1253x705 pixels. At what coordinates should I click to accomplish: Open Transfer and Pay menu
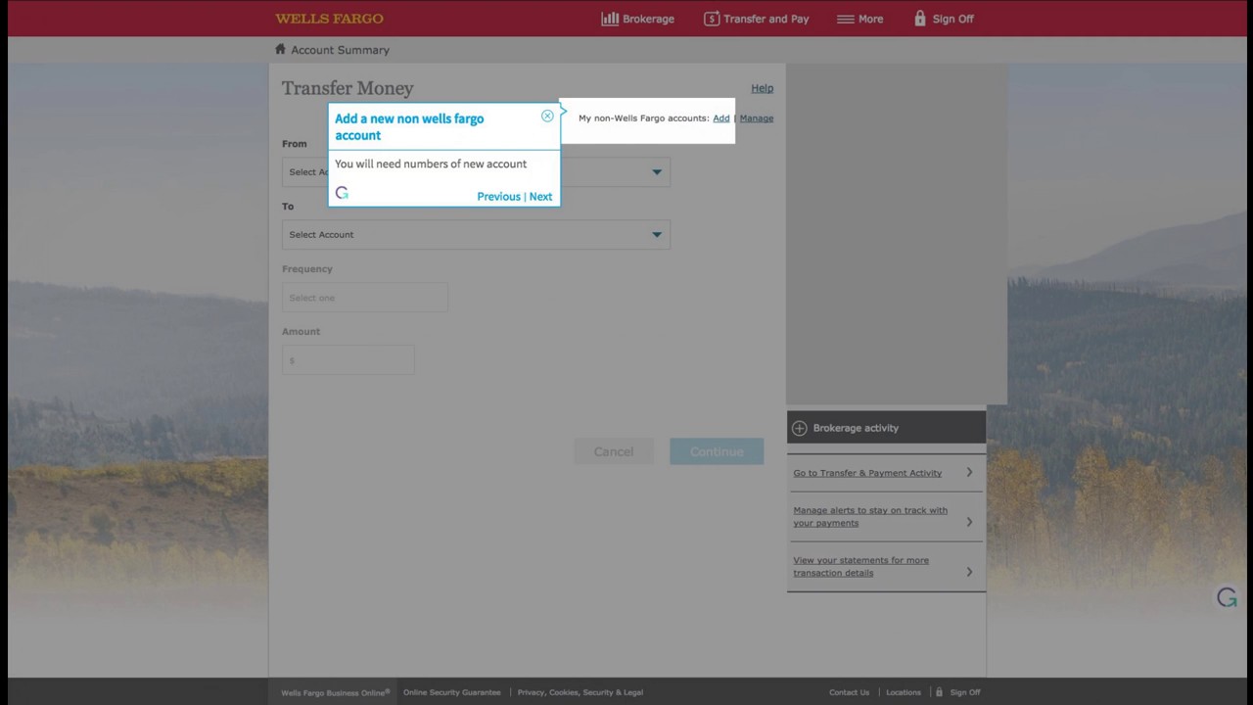click(756, 19)
